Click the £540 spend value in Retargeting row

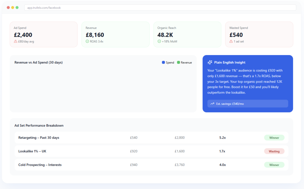[x=134, y=138]
